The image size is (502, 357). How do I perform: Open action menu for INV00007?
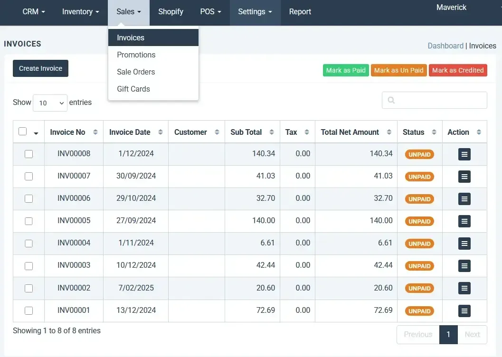pos(464,177)
